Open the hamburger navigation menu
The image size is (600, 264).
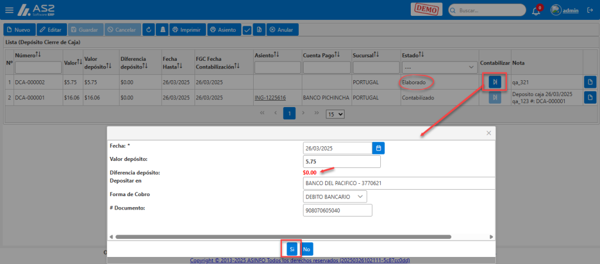tap(9, 10)
